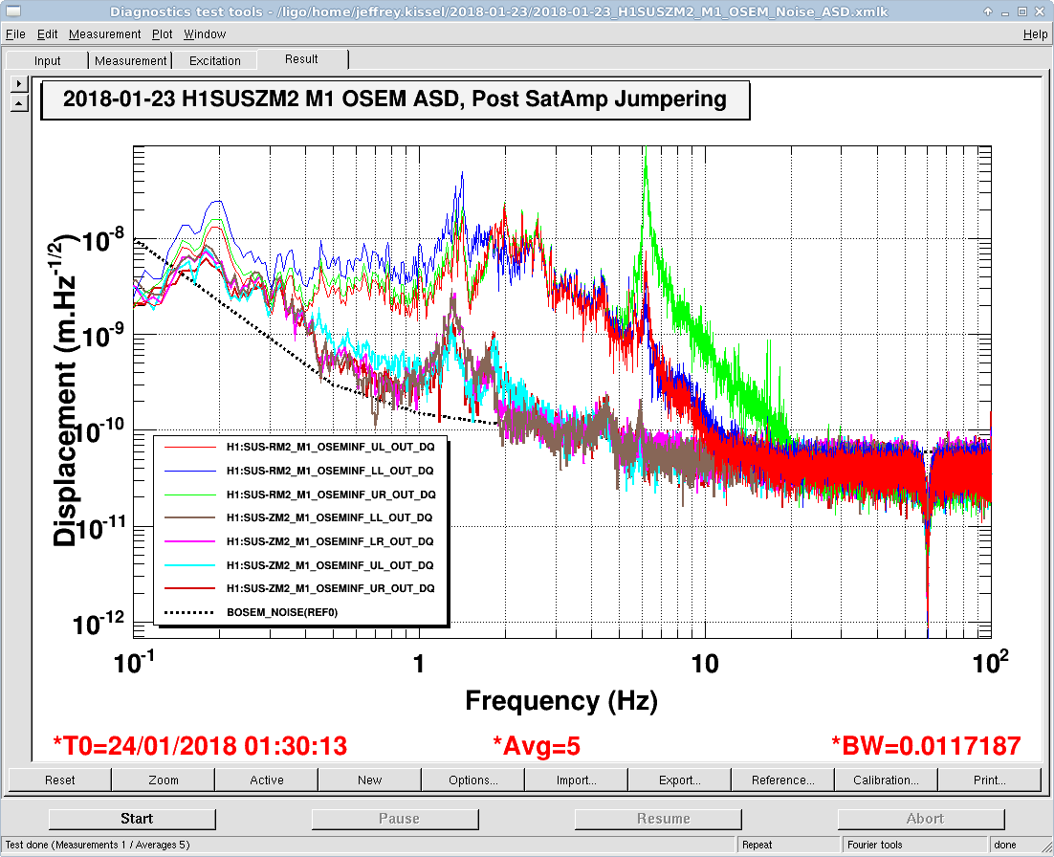Click the RM2 OSEMINF_UL legend entry

300,447
